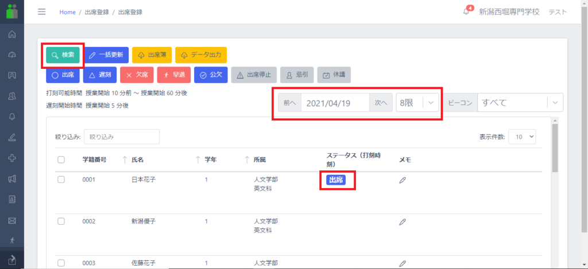Image resolution: width=588 pixels, height=269 pixels.
Task: Open the dashboard gauge sidebar icon
Action: coord(12,55)
